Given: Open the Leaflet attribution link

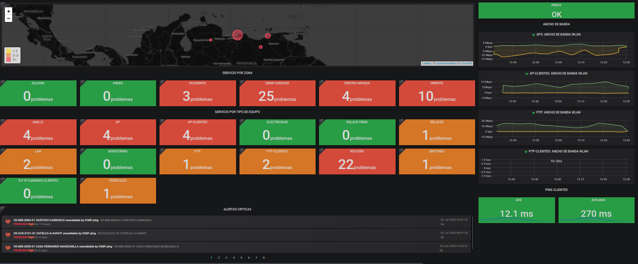Looking at the screenshot, I should coord(426,63).
